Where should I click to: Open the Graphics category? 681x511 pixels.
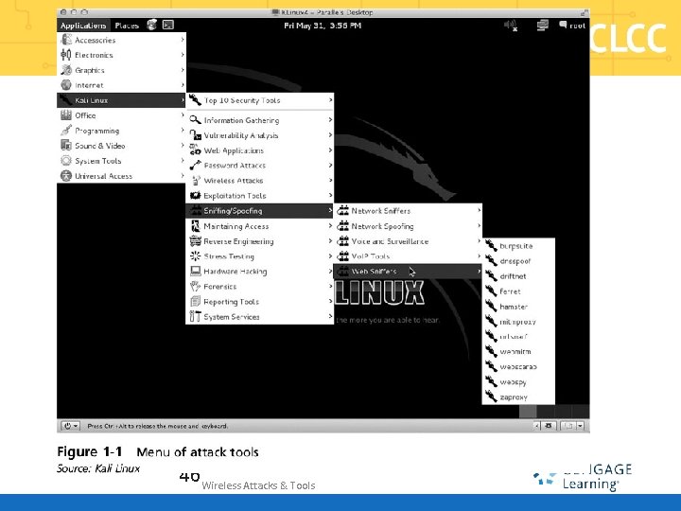point(122,70)
